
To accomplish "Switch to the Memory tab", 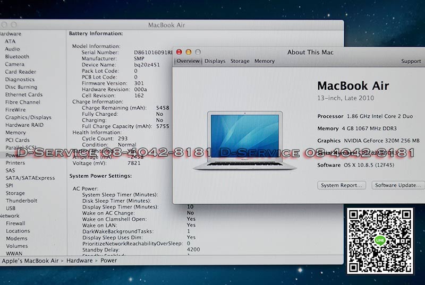I will coord(264,61).
